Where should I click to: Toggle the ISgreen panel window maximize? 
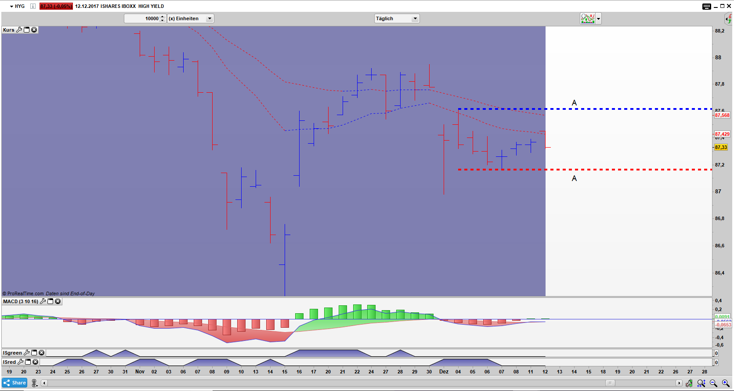(34, 353)
